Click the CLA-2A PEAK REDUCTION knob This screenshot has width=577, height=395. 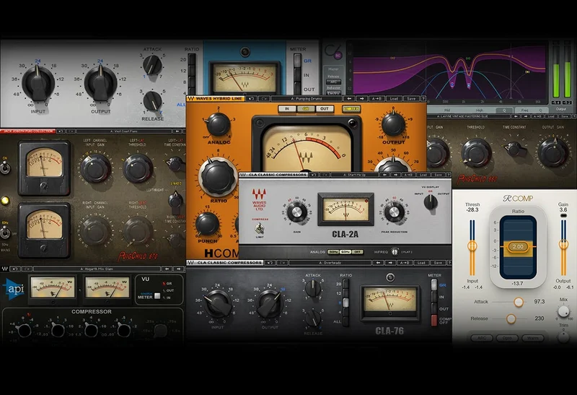coord(394,212)
